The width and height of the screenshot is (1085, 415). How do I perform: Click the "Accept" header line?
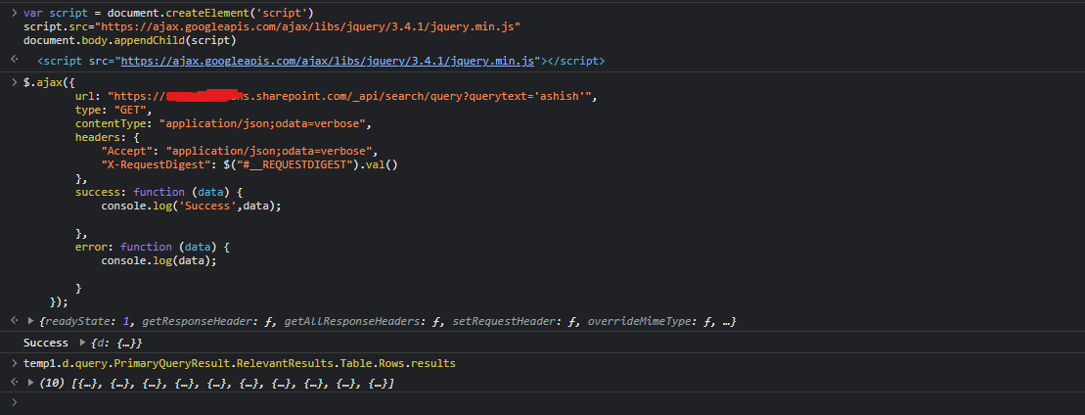pos(240,151)
